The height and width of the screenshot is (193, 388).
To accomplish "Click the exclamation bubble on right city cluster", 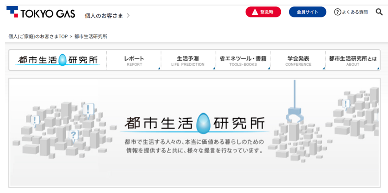I will tap(345, 104).
